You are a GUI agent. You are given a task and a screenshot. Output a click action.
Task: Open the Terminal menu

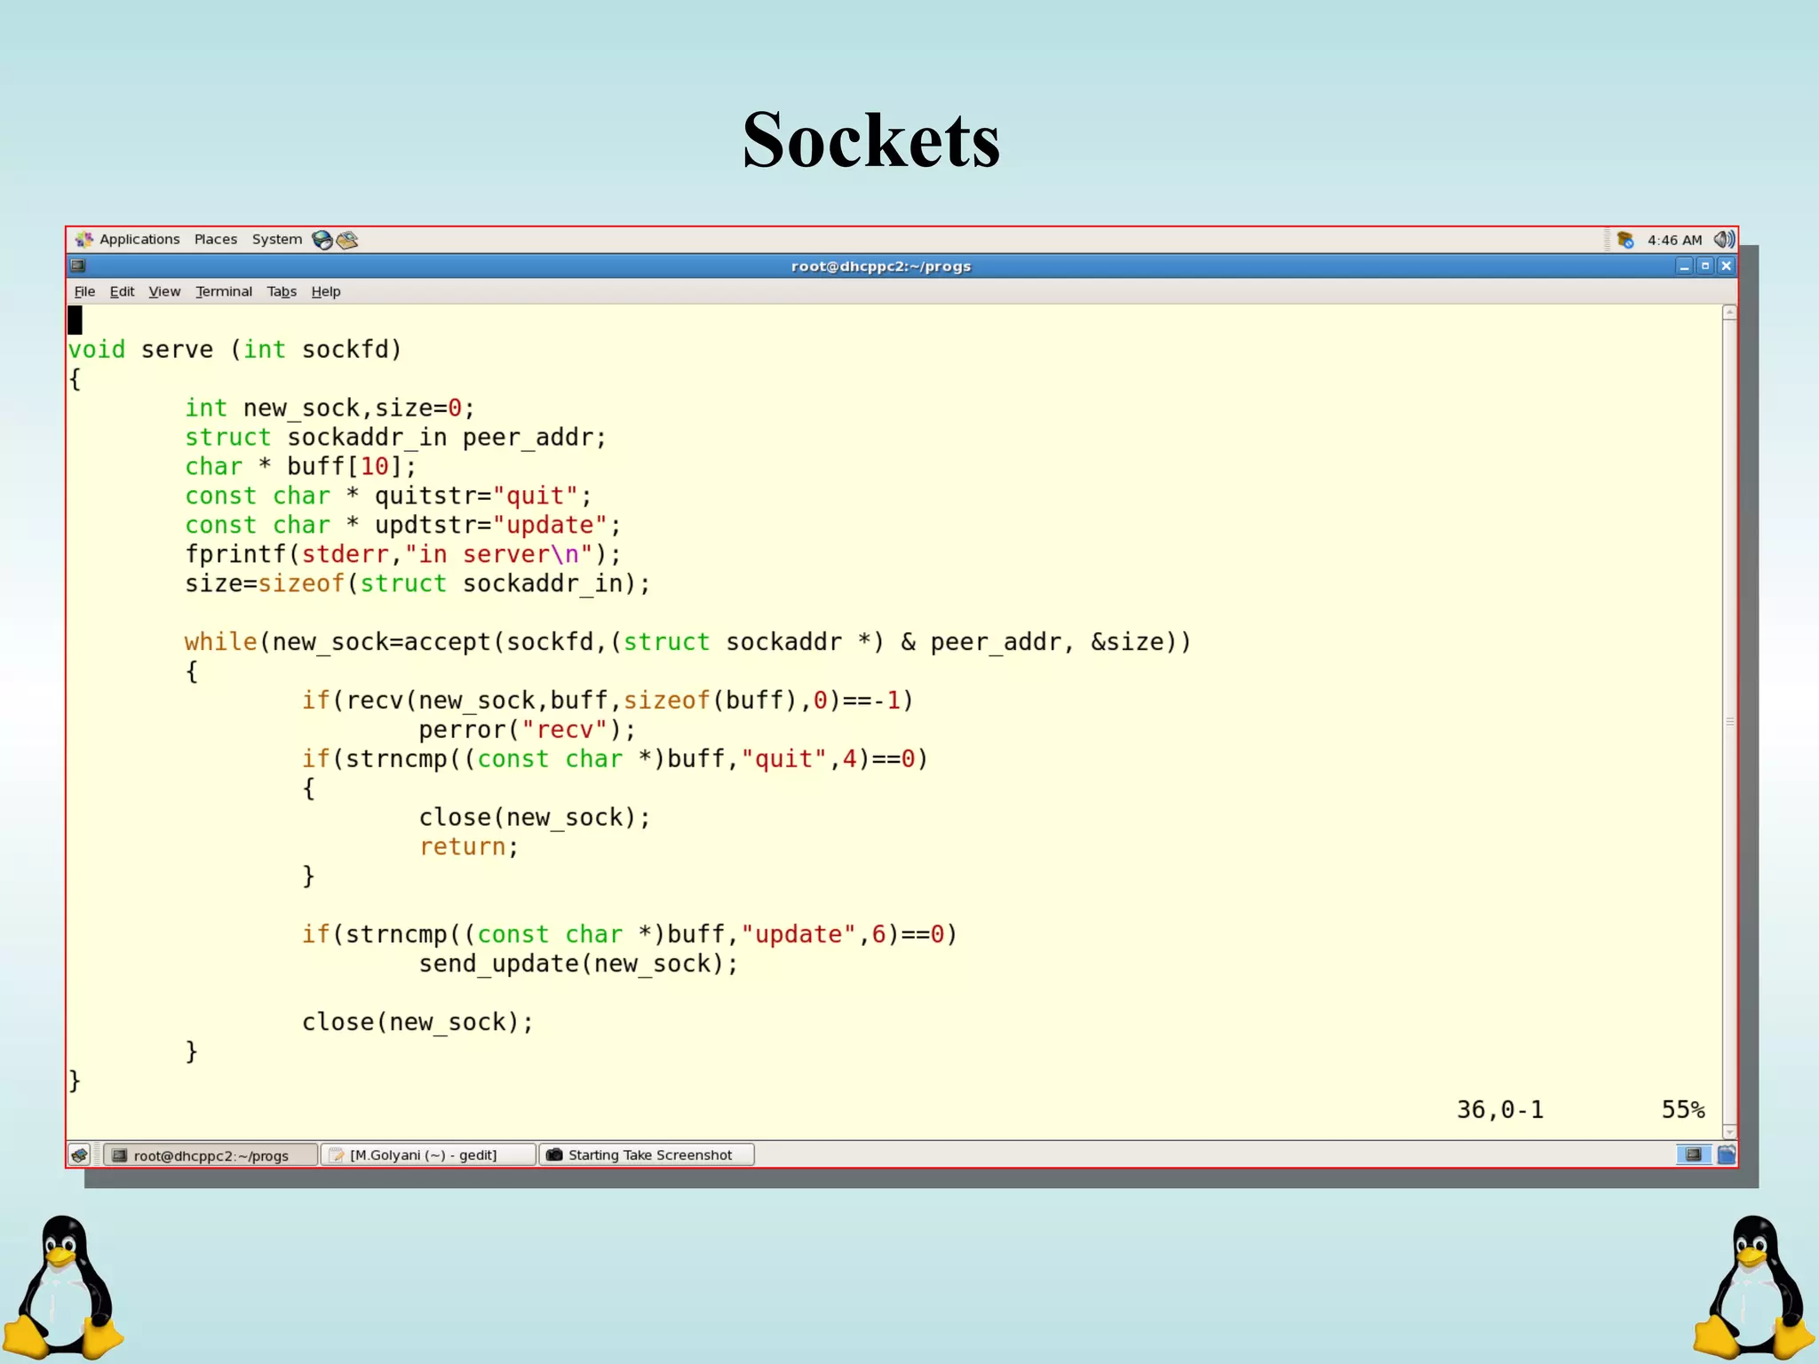tap(224, 291)
